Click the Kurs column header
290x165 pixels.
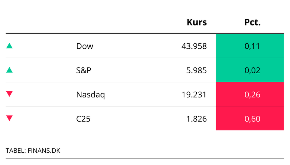[x=197, y=22]
